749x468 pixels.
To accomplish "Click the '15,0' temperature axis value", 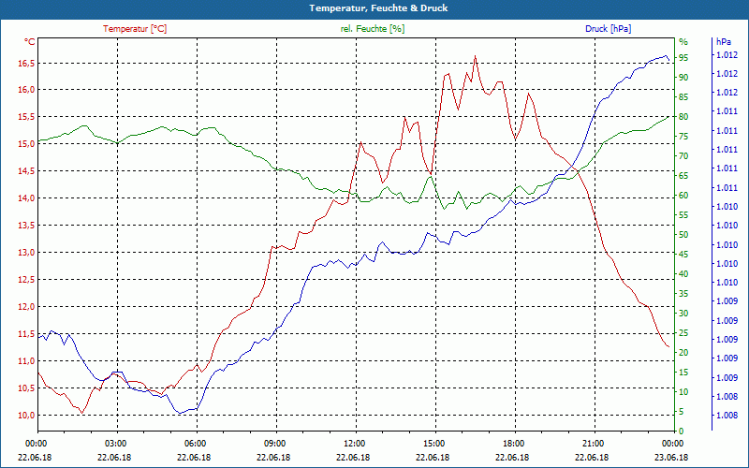I will click(x=26, y=144).
